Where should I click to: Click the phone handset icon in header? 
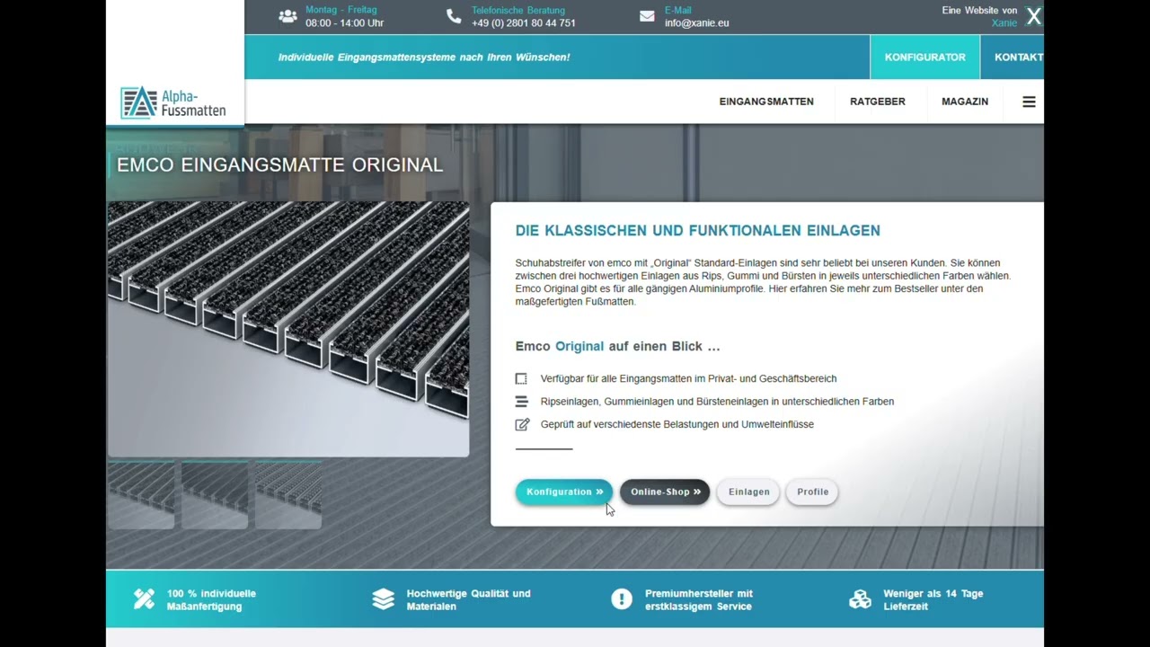coord(454,16)
